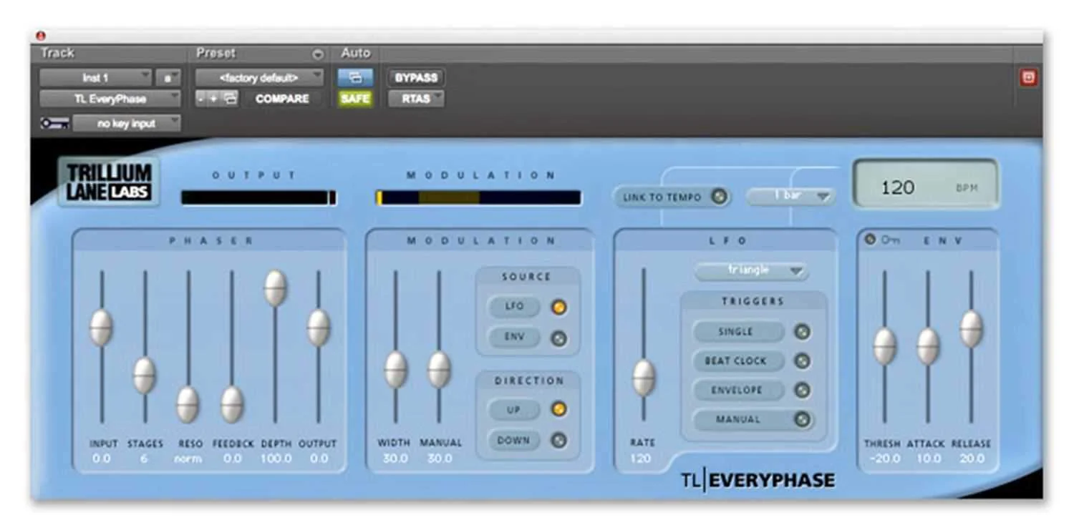Click the key input icon beside no key input
The image size is (1074, 530).
[x=54, y=123]
